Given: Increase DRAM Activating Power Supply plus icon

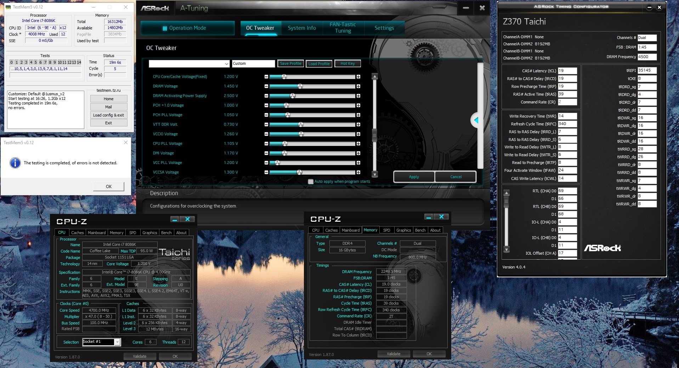Looking at the screenshot, I should pyautogui.click(x=358, y=96).
